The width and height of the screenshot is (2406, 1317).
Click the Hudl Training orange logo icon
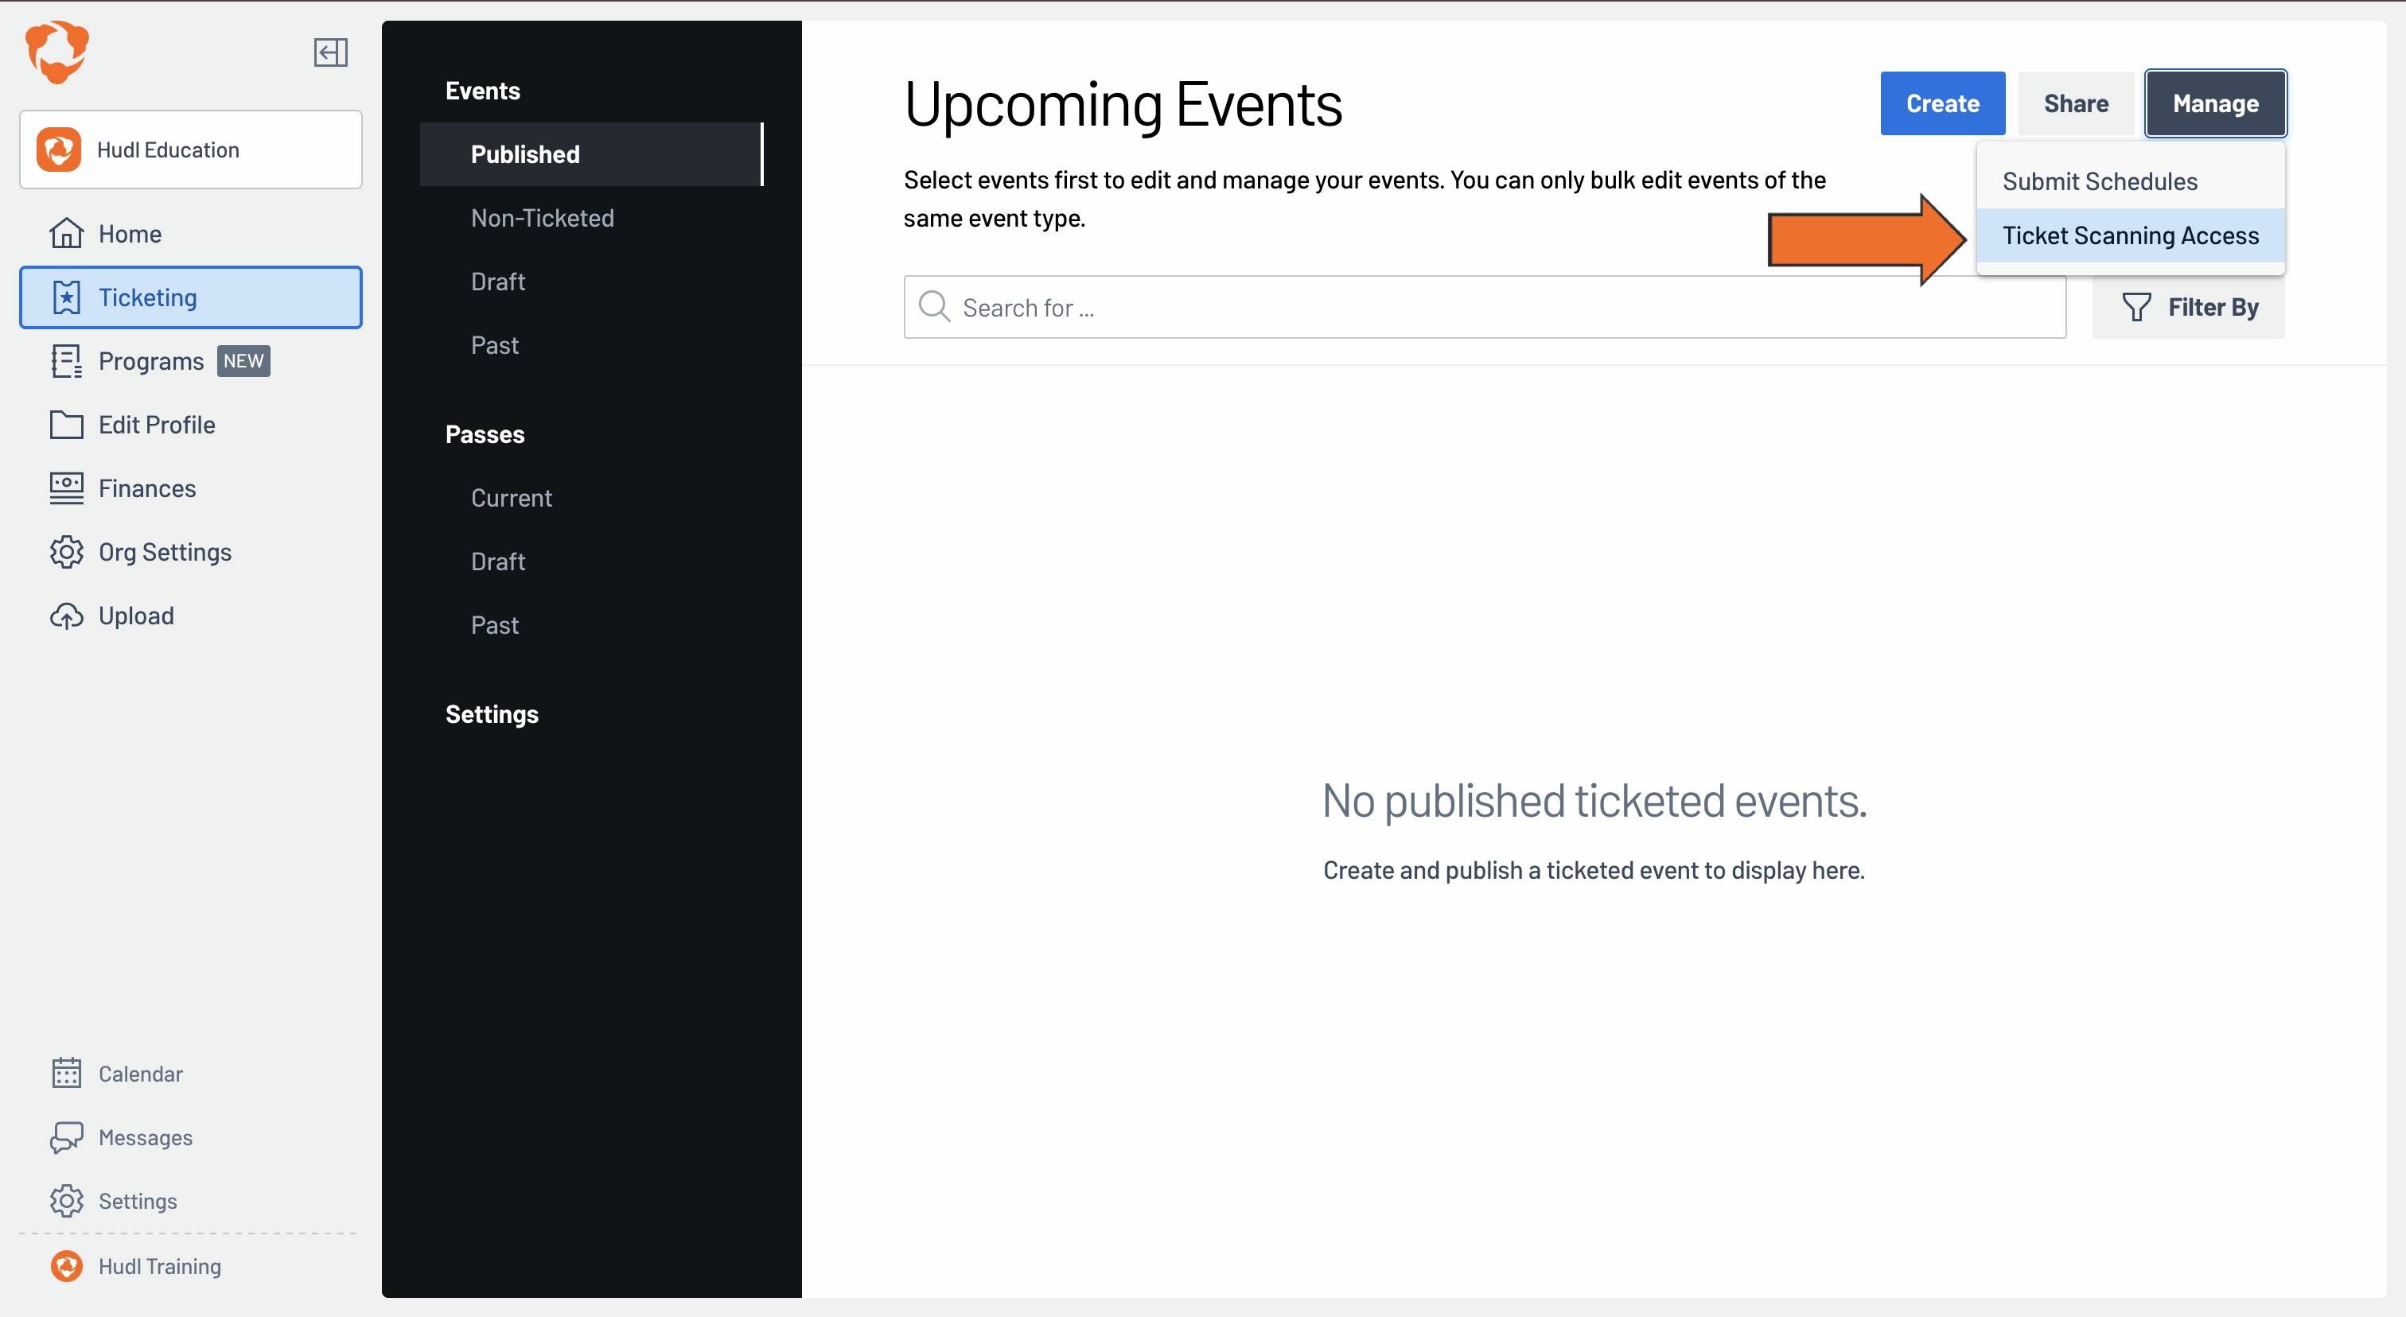[x=66, y=1265]
